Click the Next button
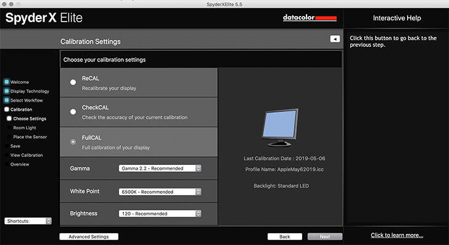Viewport: 449px width, 245px height. [324, 237]
